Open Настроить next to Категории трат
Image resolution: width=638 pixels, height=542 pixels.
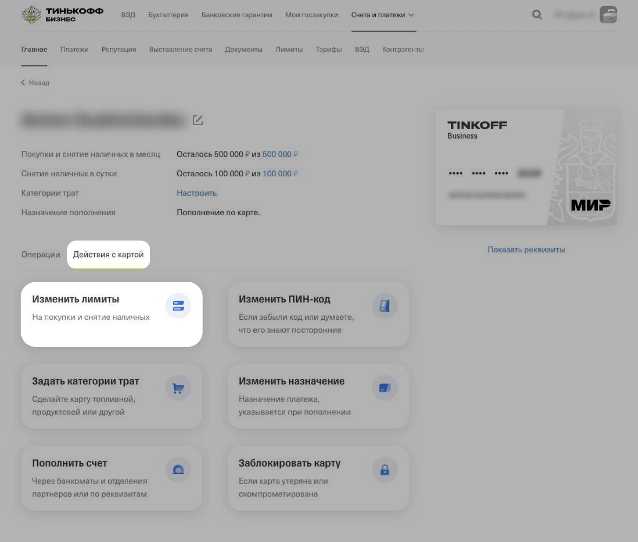pyautogui.click(x=197, y=193)
